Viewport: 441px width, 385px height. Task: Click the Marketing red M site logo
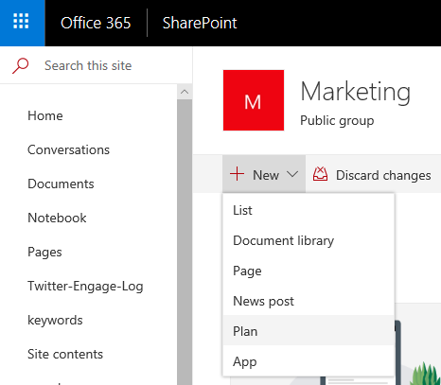(254, 100)
